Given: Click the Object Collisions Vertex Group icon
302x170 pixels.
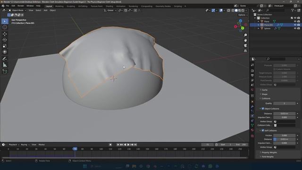Looking at the screenshot, I should [x=275, y=121].
